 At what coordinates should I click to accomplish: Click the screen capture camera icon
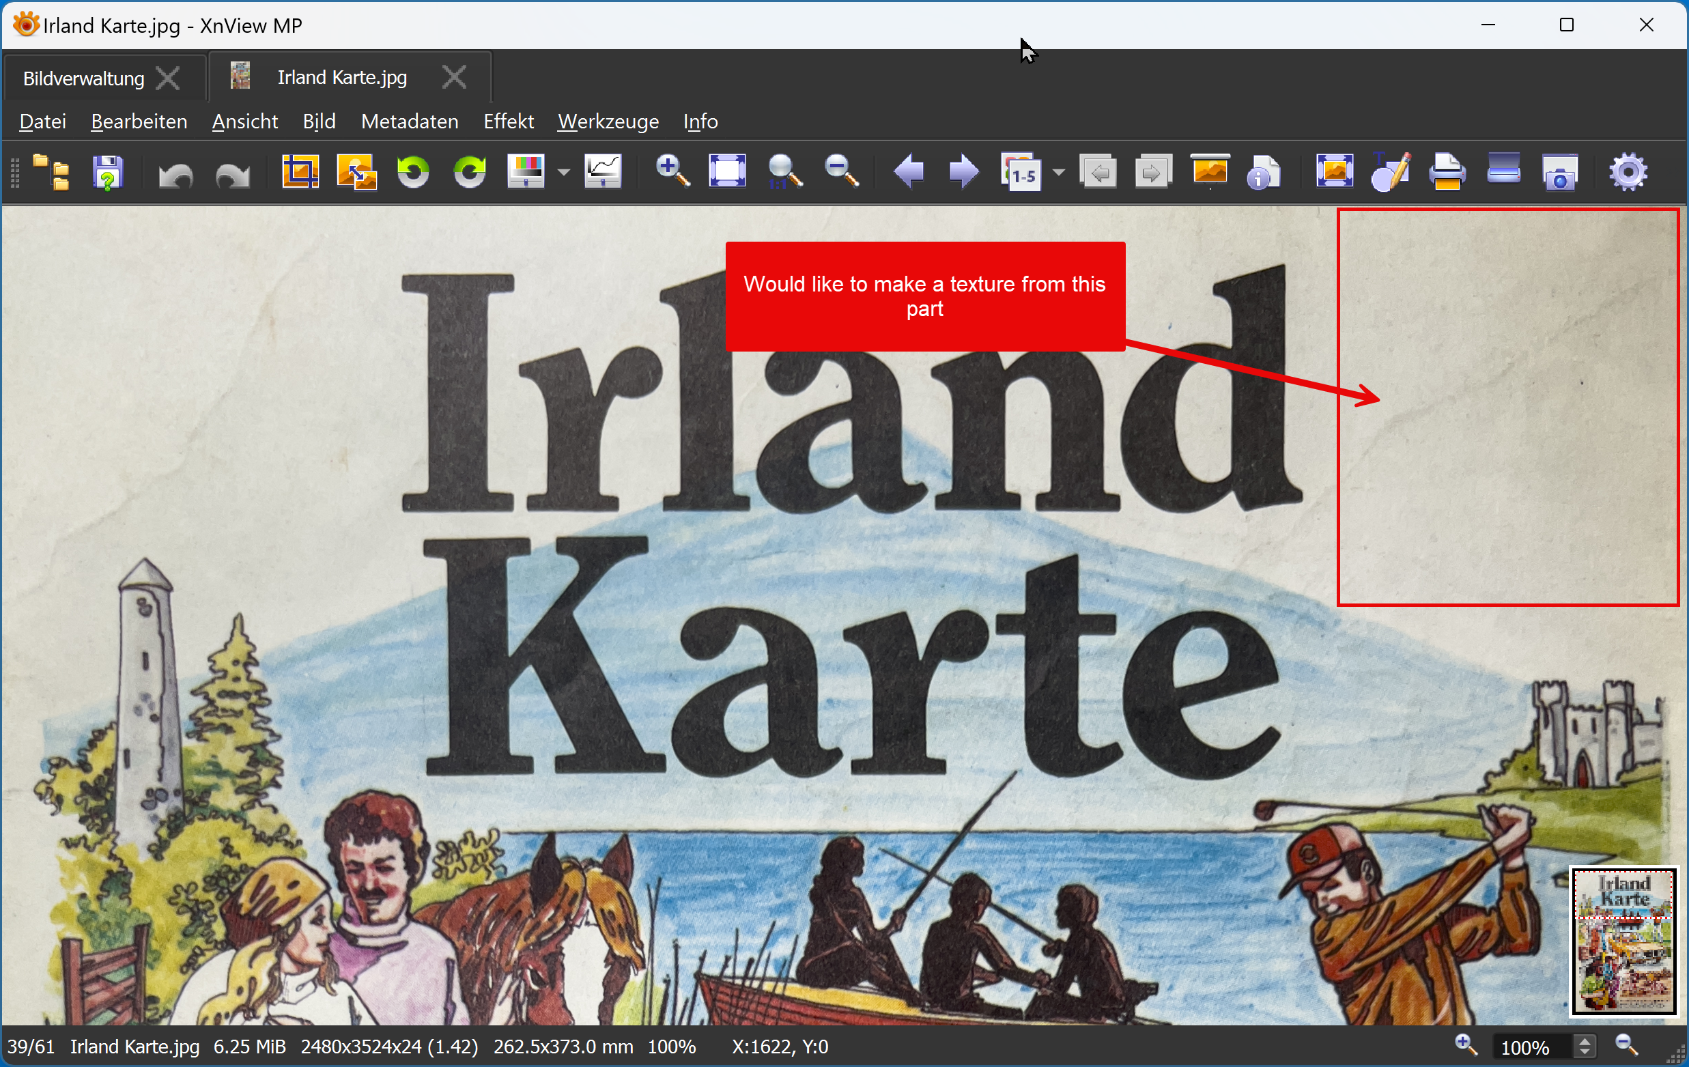1559,172
